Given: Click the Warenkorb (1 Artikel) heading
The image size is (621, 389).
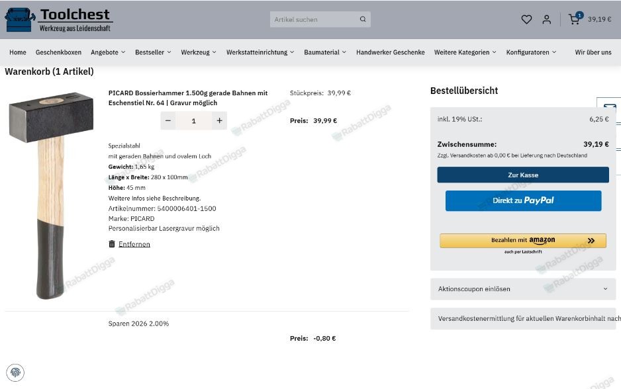Looking at the screenshot, I should (x=50, y=71).
